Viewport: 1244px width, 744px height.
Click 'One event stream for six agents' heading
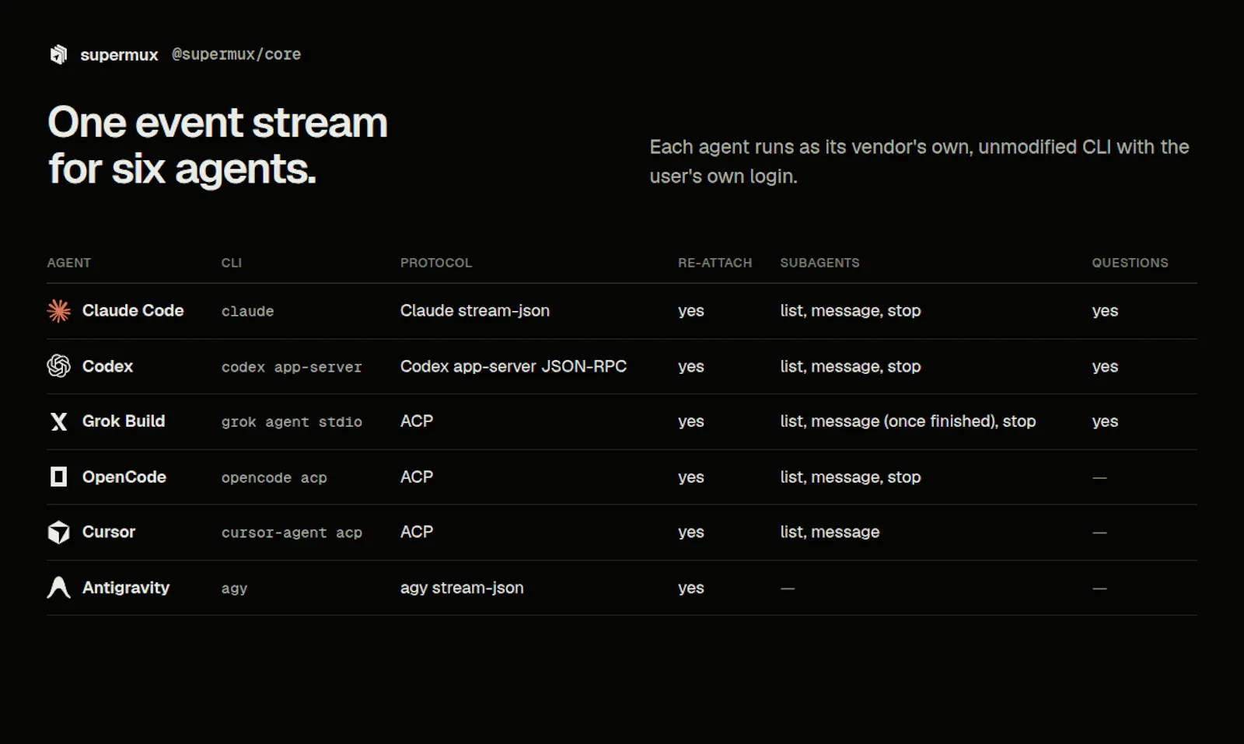click(218, 145)
